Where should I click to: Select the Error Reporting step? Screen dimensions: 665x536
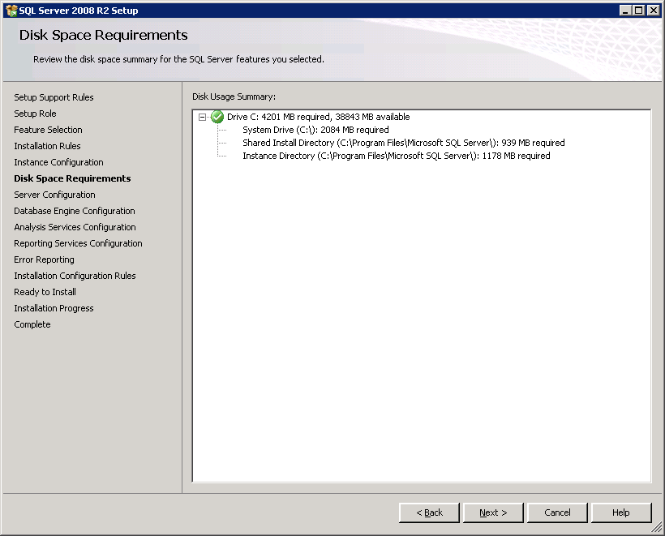point(44,259)
